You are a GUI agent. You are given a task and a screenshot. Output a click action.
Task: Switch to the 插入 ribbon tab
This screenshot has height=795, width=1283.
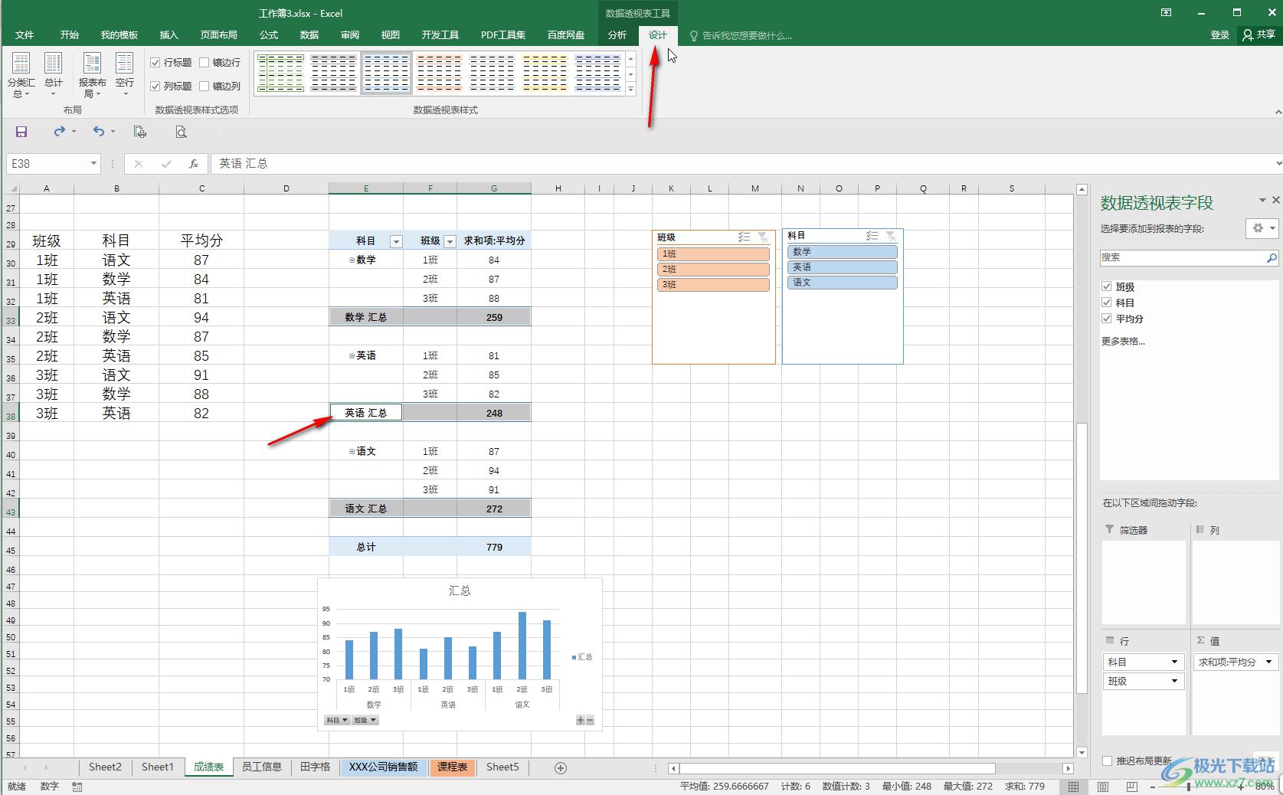pos(169,35)
